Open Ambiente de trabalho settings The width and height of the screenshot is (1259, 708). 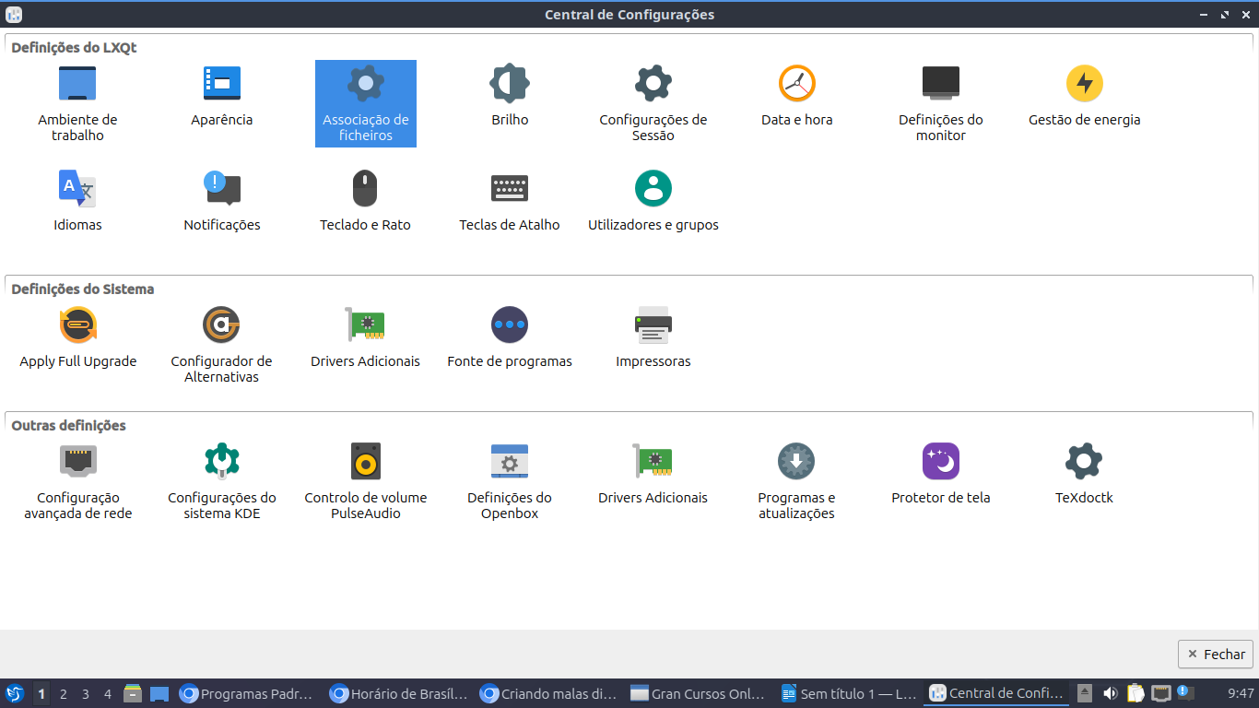pyautogui.click(x=77, y=103)
